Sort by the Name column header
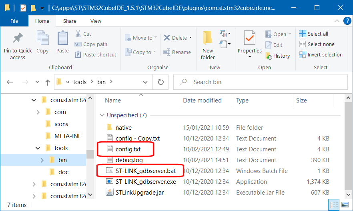Screen dimensions: 353x211 pyautogui.click(x=113, y=100)
